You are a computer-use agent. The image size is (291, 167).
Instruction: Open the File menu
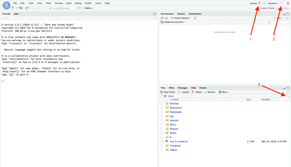click(x=15, y=3)
